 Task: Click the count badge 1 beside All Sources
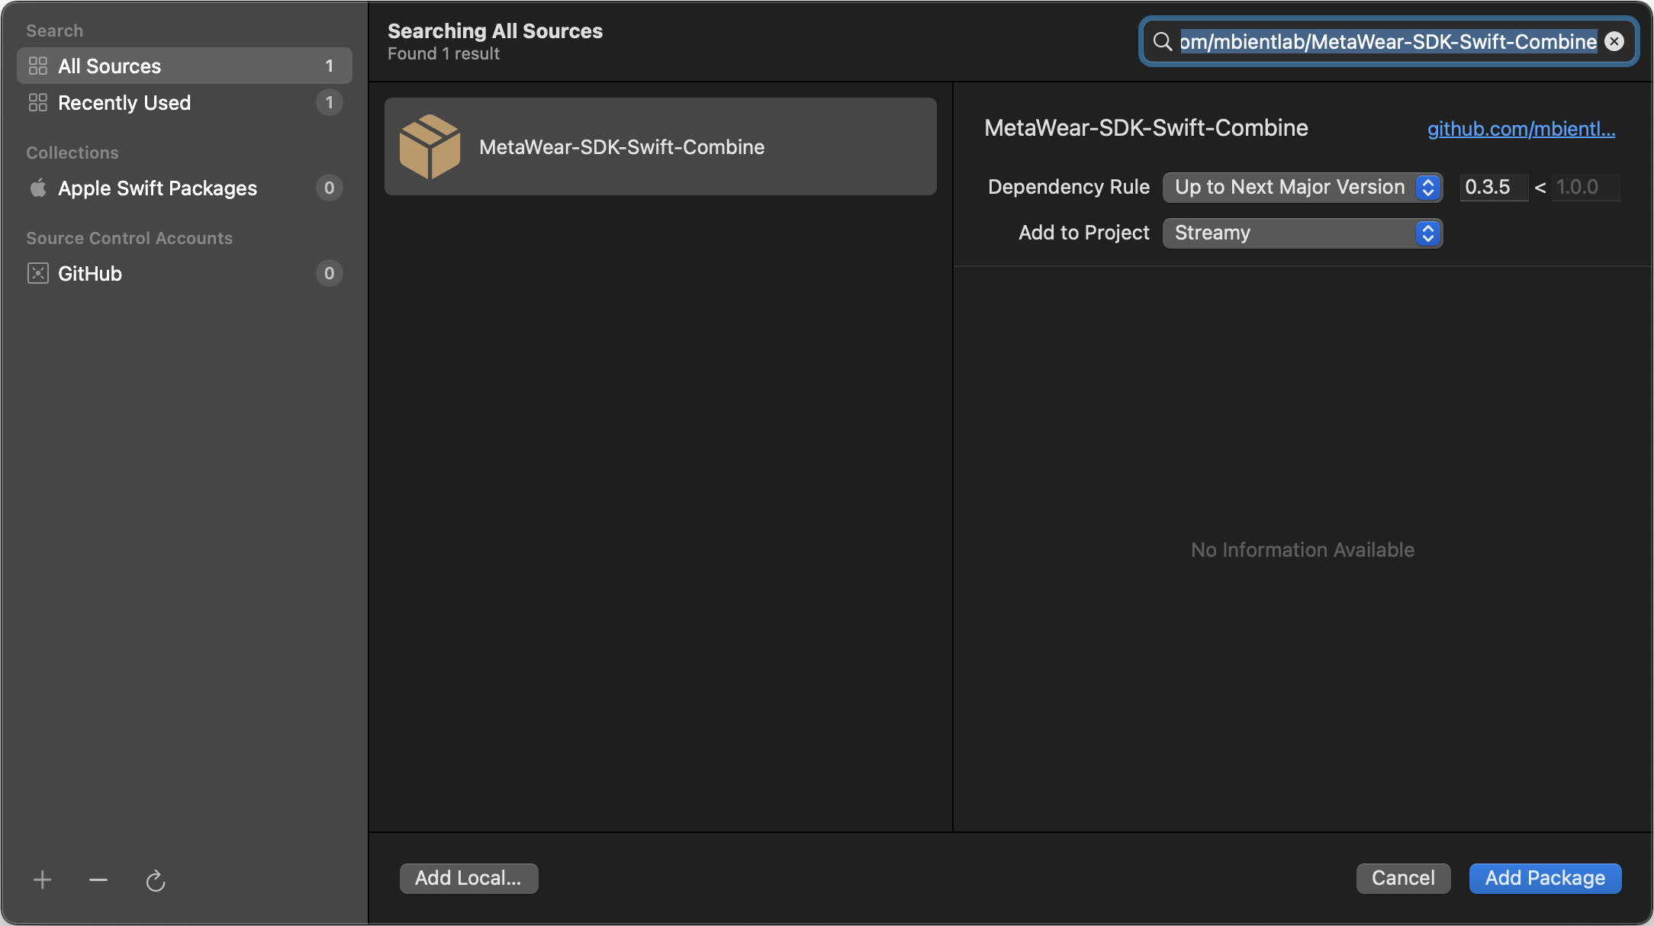(330, 66)
